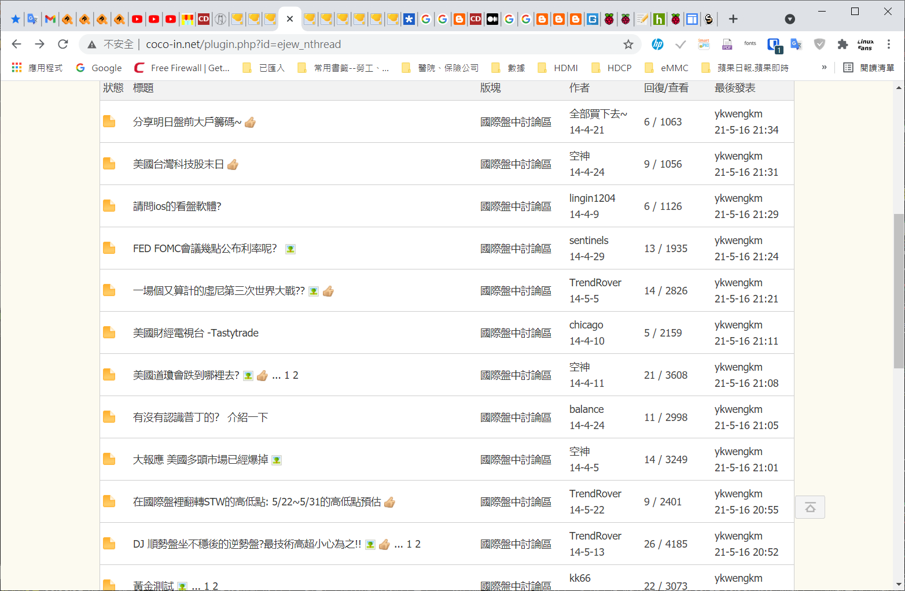The width and height of the screenshot is (905, 591).
Task: Open the 閱讀清單 reading list
Action: (869, 68)
